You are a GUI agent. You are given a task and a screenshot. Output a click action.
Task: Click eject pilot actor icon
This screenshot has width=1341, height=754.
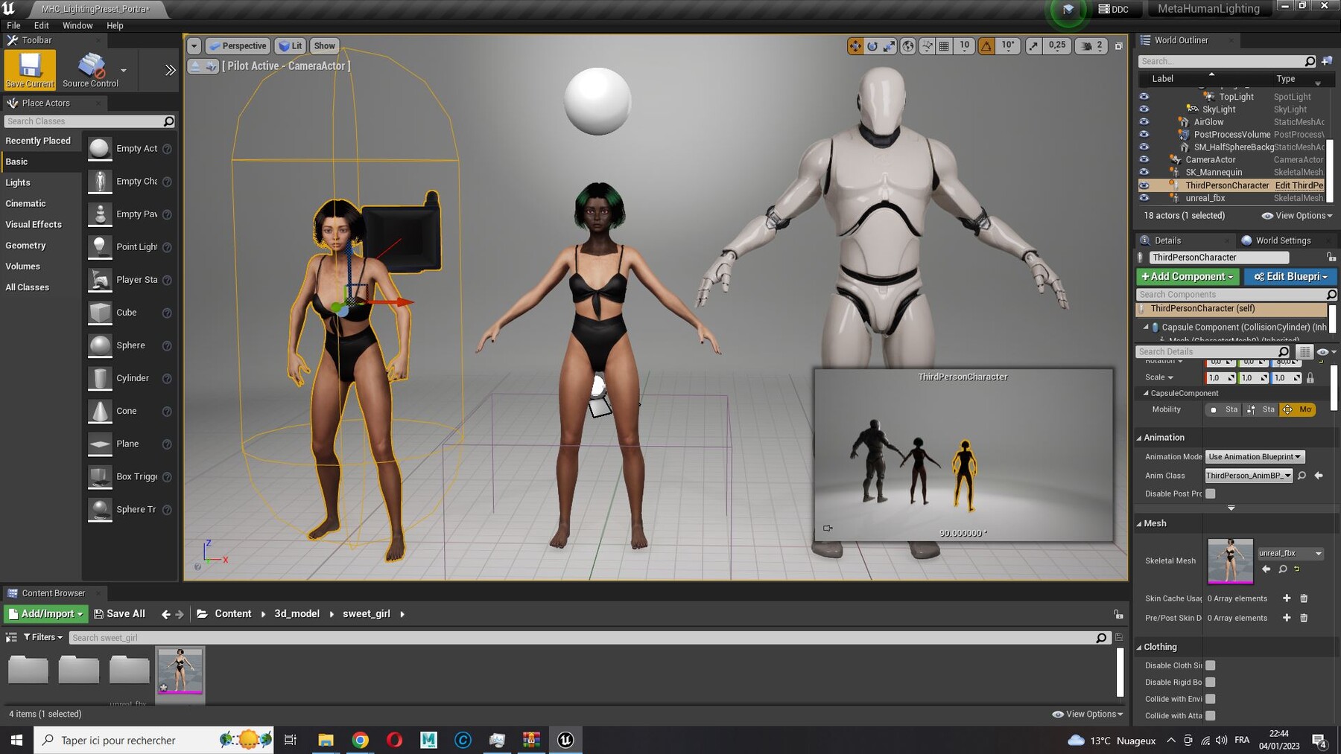click(195, 66)
